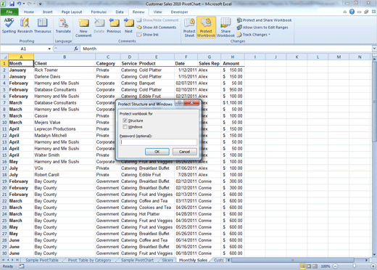Click the zoom out minus button
This screenshot has width=377, height=270.
point(336,266)
